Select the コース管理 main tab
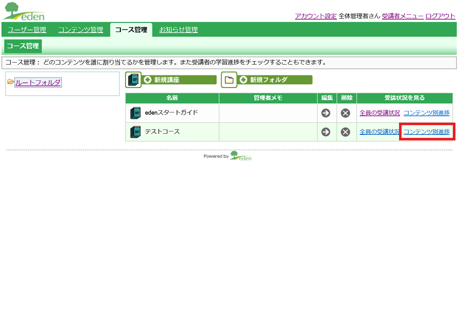 click(x=131, y=30)
